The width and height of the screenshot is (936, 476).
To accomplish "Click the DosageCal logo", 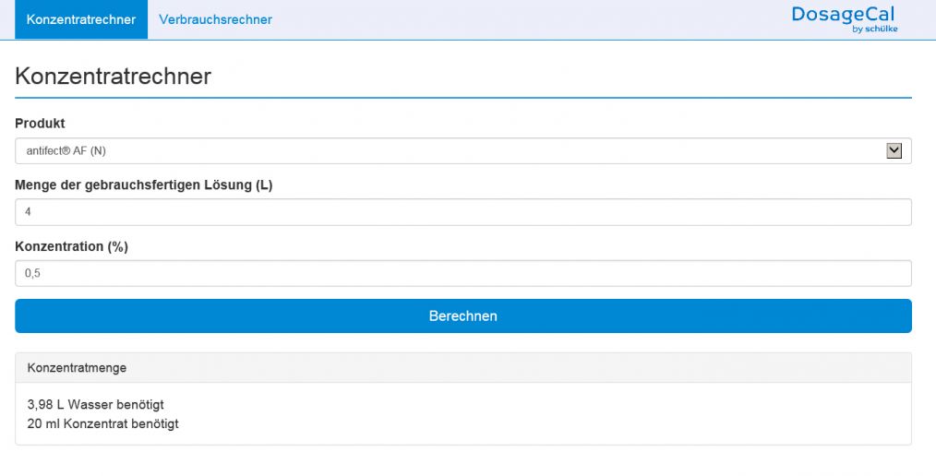I will pyautogui.click(x=843, y=14).
